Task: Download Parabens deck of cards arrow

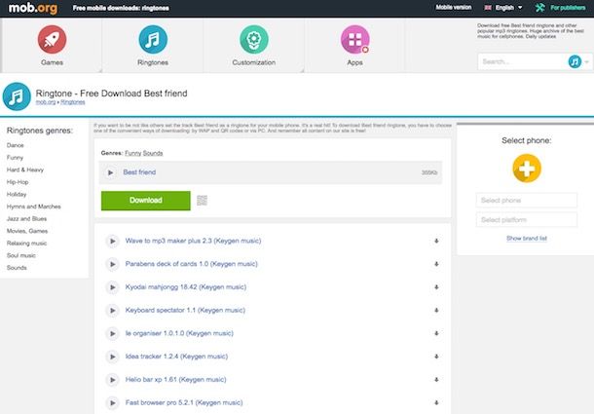Action: pos(436,264)
